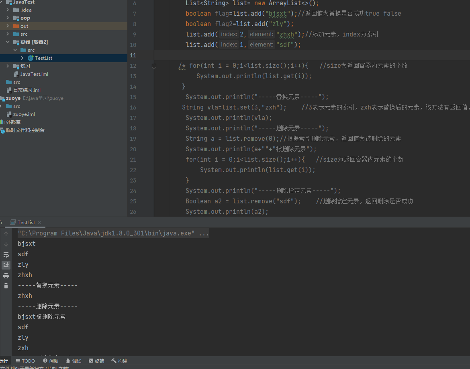Open the 调试 debug tool window
This screenshot has height=369, width=470.
[x=74, y=361]
